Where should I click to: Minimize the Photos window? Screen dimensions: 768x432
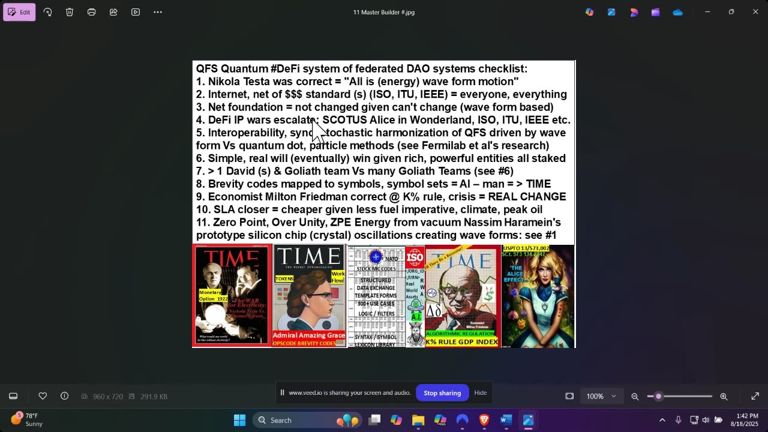tap(707, 12)
